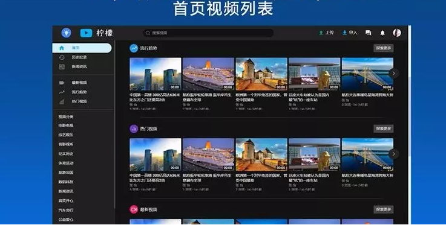
Task: Click the sidebar 热门视频 bar-chart icon
Action: tap(62, 101)
